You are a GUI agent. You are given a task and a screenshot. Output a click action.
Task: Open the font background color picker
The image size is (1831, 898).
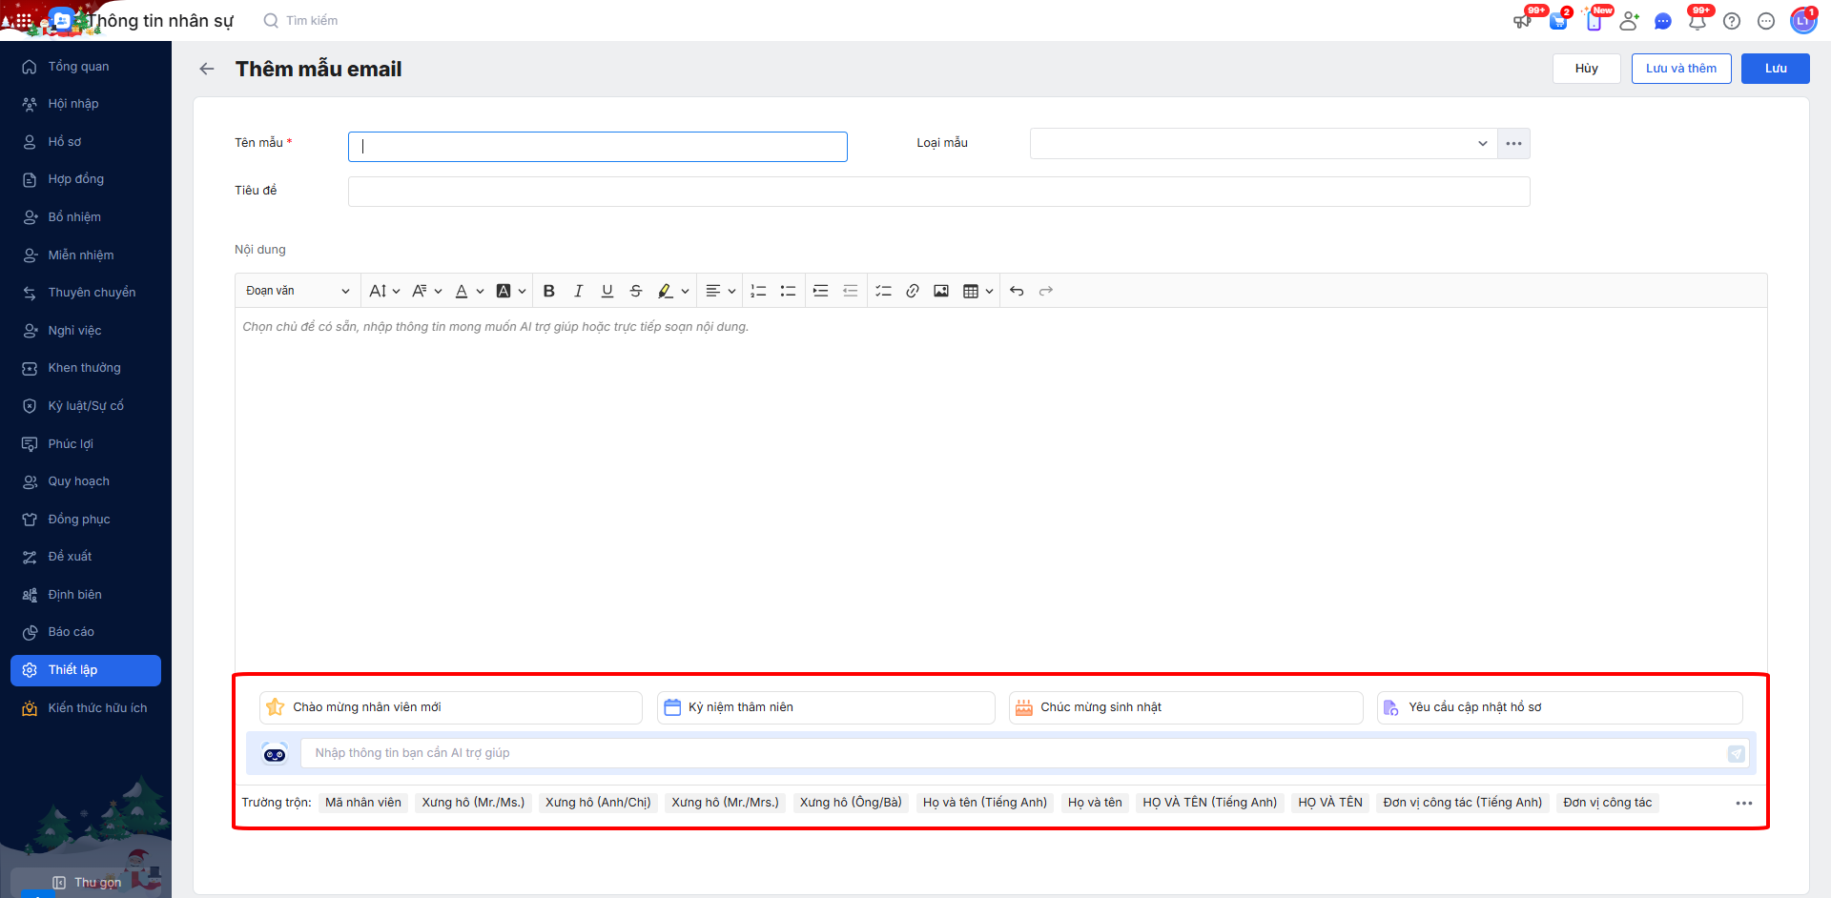pos(510,291)
